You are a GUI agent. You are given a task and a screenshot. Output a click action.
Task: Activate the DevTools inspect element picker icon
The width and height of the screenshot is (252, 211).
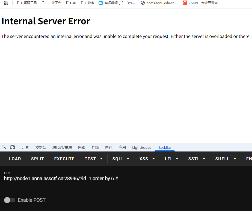[4, 147]
